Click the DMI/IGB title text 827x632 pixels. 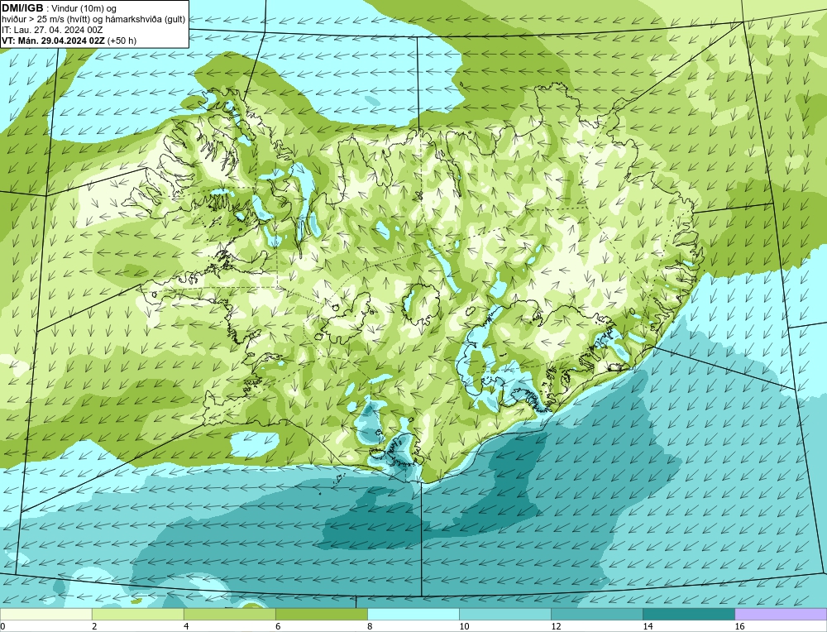click(22, 8)
